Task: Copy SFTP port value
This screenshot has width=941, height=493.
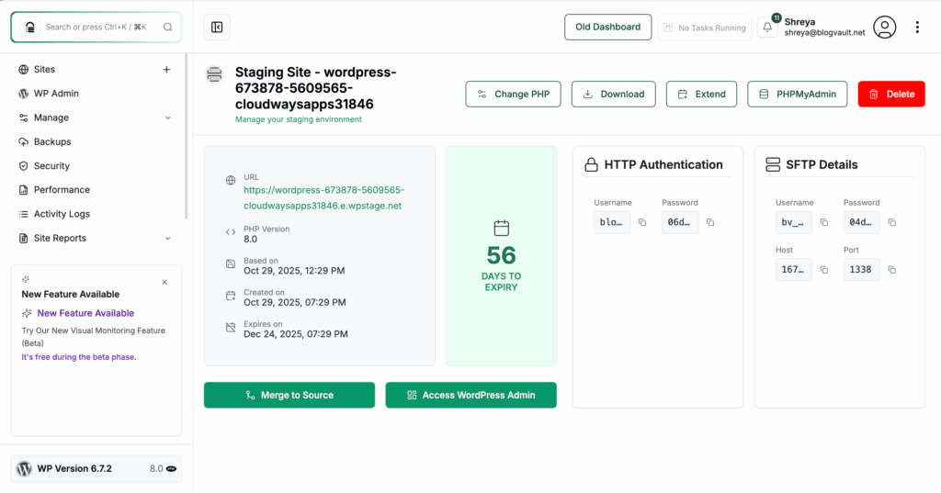Action: pyautogui.click(x=892, y=270)
